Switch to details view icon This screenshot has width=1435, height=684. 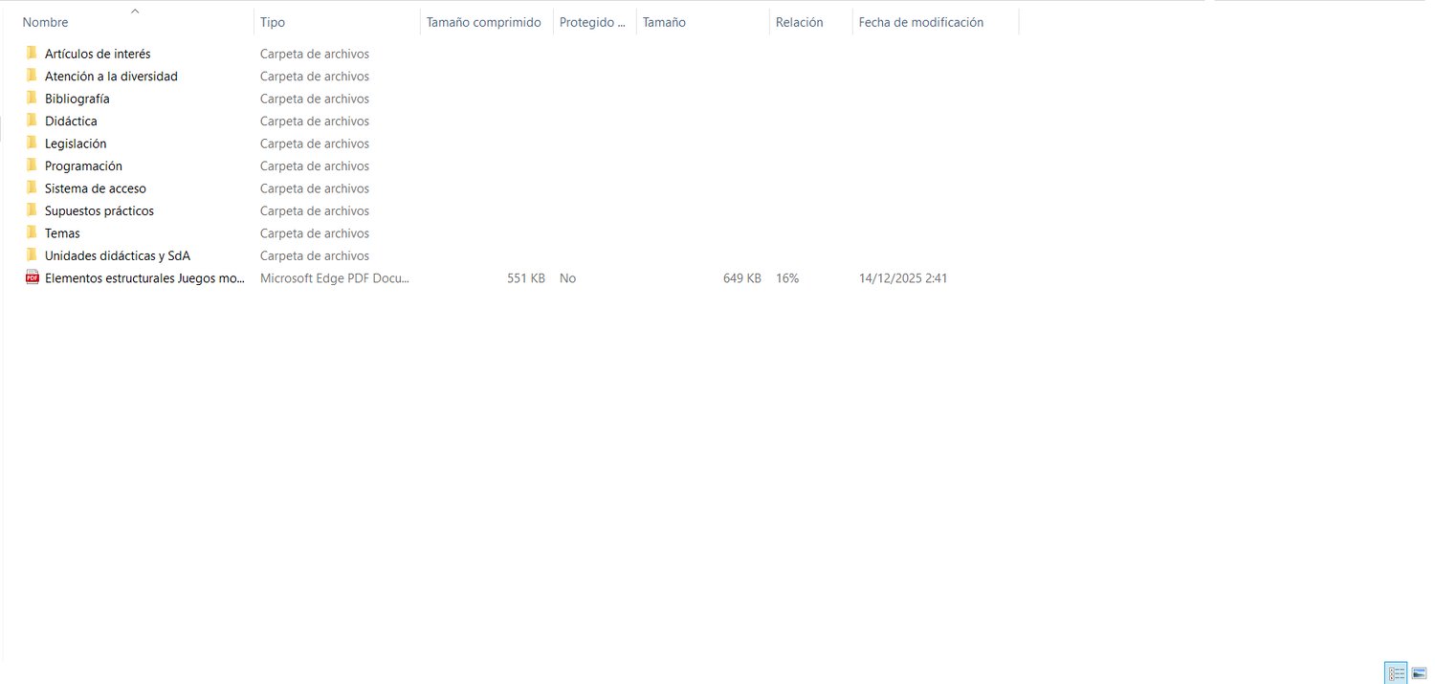point(1396,673)
